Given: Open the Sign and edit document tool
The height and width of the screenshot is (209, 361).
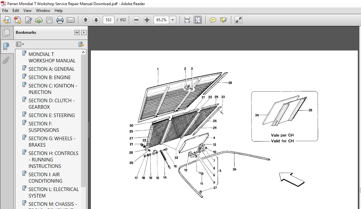Looking at the screenshot, I should [28, 20].
